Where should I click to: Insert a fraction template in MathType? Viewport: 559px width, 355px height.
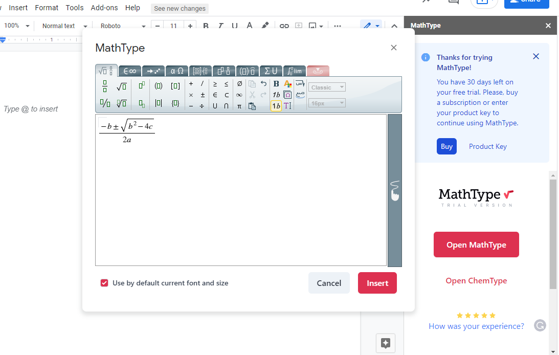pos(105,85)
